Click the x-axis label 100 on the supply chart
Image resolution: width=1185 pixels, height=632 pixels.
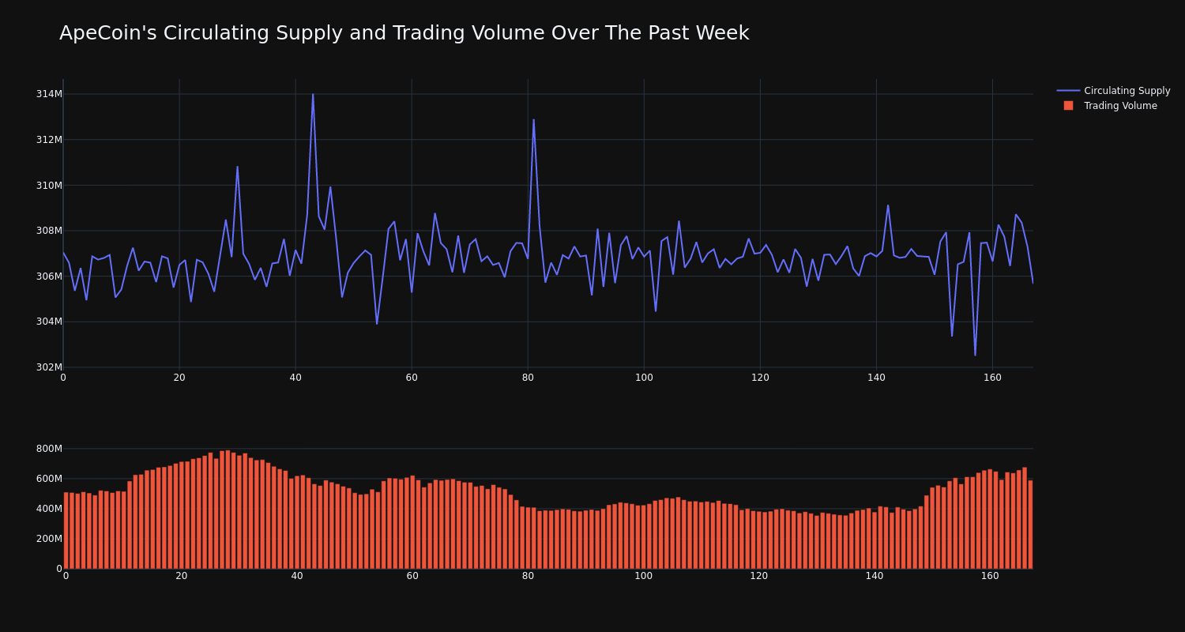coord(644,378)
